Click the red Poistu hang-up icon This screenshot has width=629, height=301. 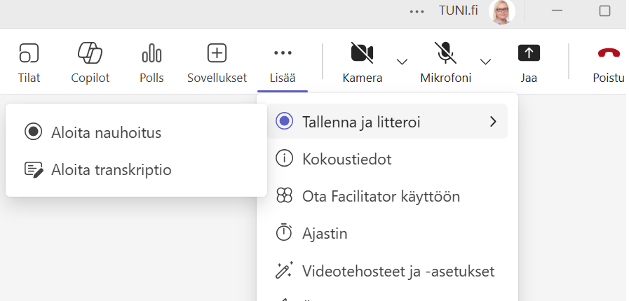[609, 52]
